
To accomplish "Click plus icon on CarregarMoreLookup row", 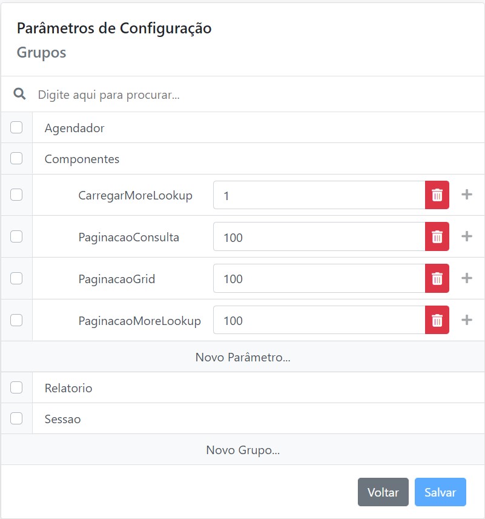I will point(467,195).
